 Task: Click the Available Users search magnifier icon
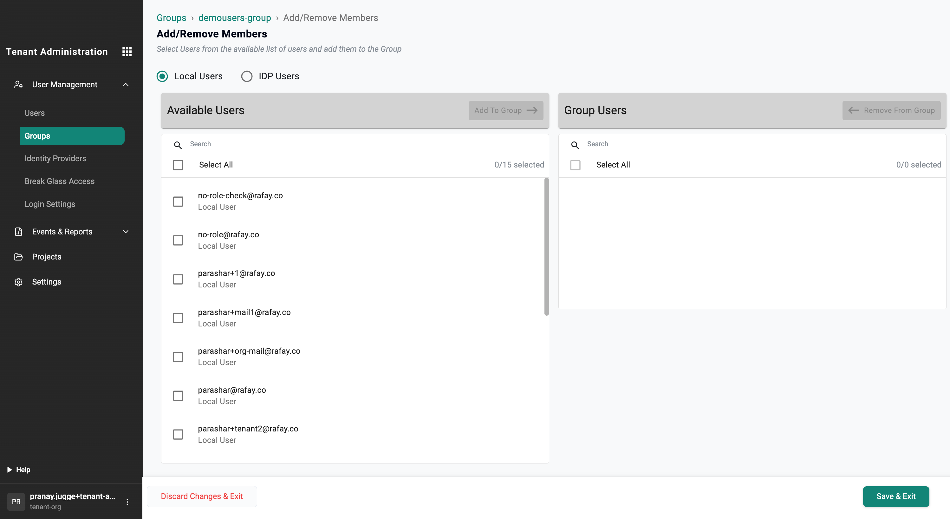[x=178, y=145]
